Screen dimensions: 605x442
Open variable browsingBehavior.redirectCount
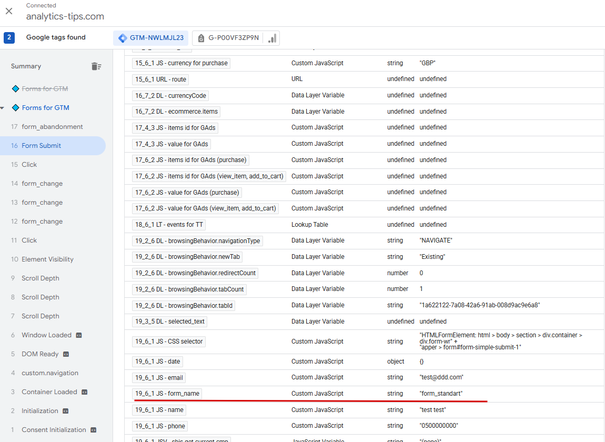pyautogui.click(x=195, y=273)
